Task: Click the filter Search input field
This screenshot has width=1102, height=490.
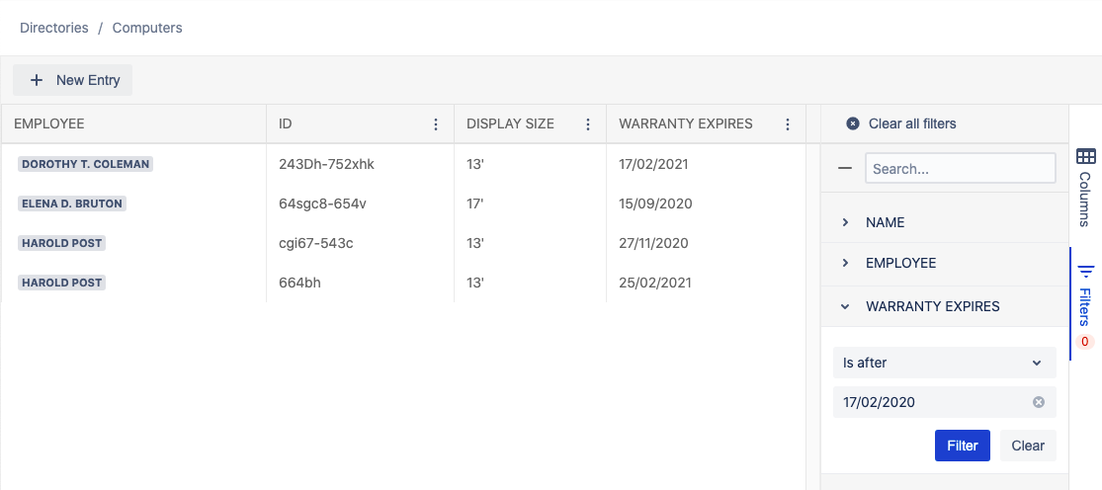Action: point(960,169)
